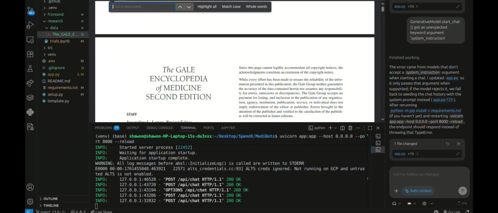Open requirements.txt in explorer

pos(63,88)
